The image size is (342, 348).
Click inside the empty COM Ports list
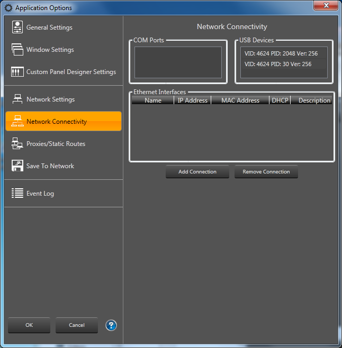(x=178, y=62)
